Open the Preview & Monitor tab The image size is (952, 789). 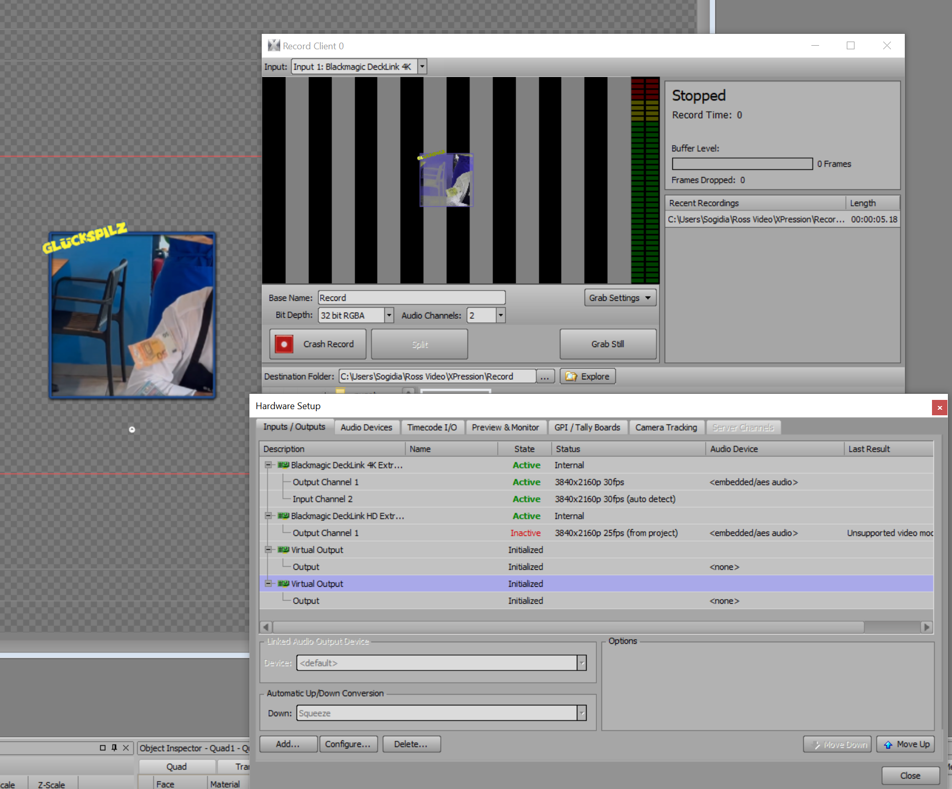[x=505, y=427]
